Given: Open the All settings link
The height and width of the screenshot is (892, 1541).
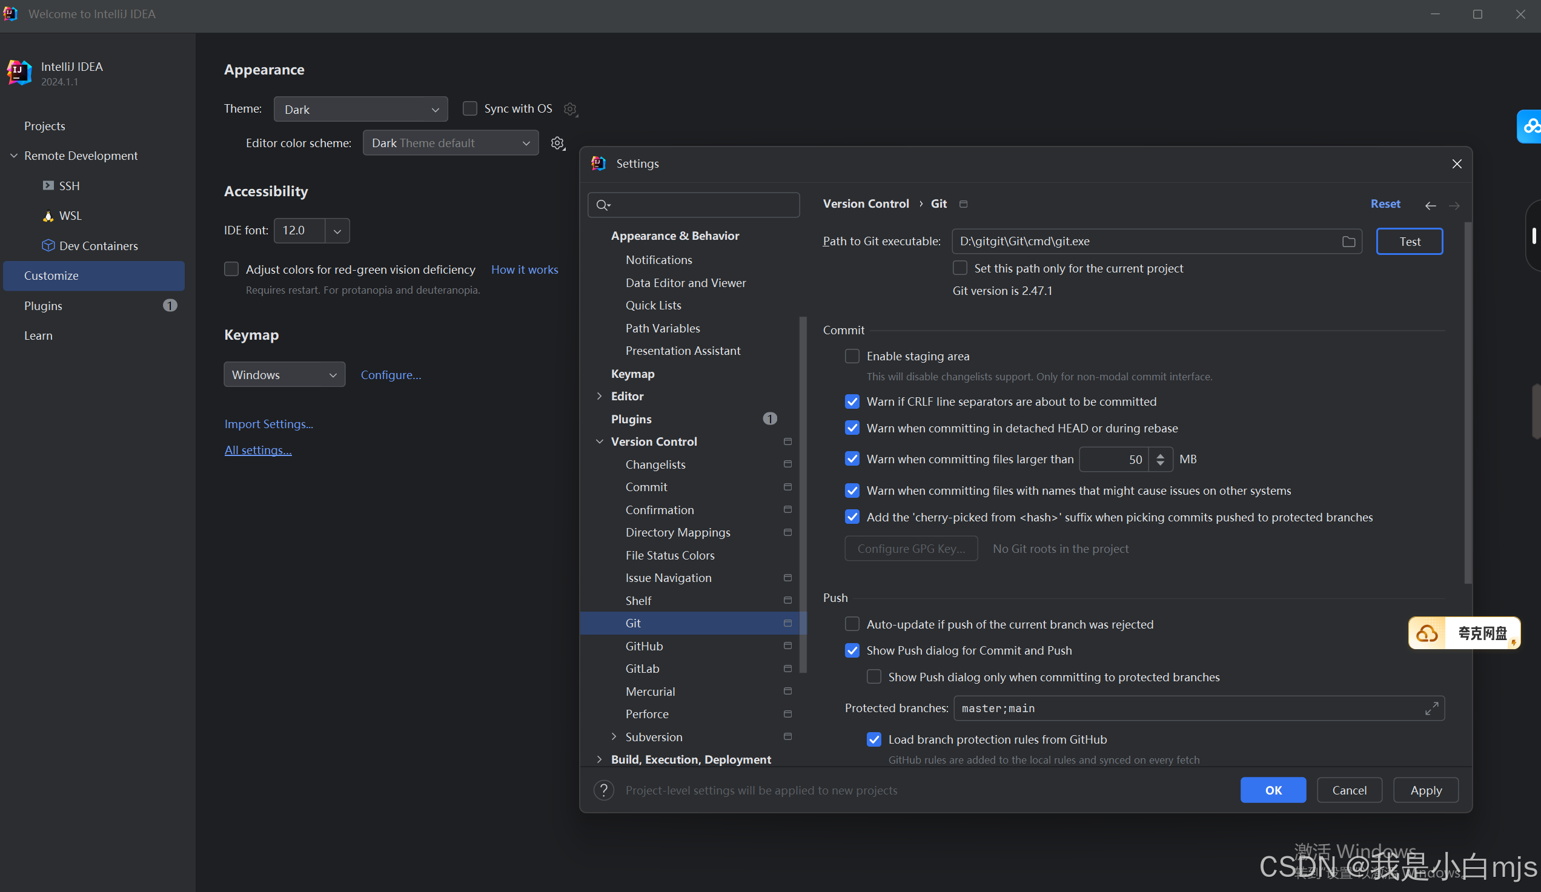Looking at the screenshot, I should coord(257,450).
